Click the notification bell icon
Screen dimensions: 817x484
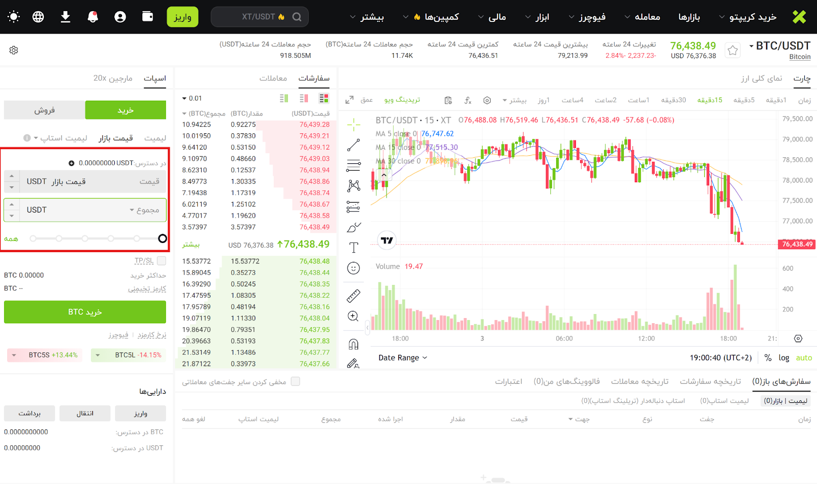(x=93, y=17)
